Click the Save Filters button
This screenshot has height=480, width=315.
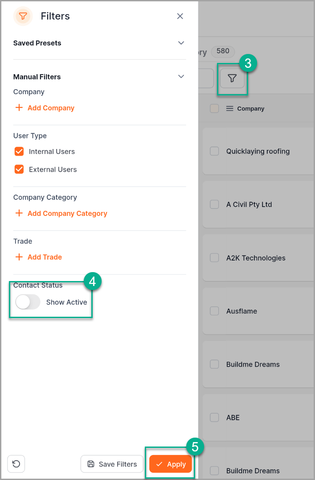112,464
